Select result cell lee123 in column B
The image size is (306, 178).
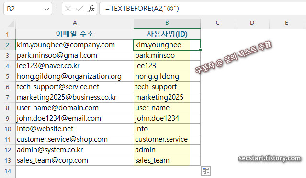167,66
